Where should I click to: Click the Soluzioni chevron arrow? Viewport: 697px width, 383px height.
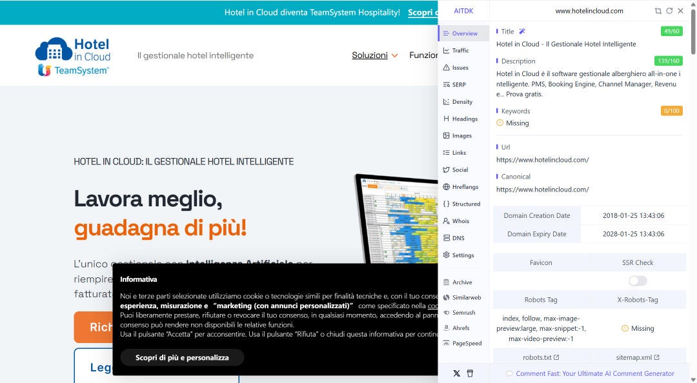394,55
